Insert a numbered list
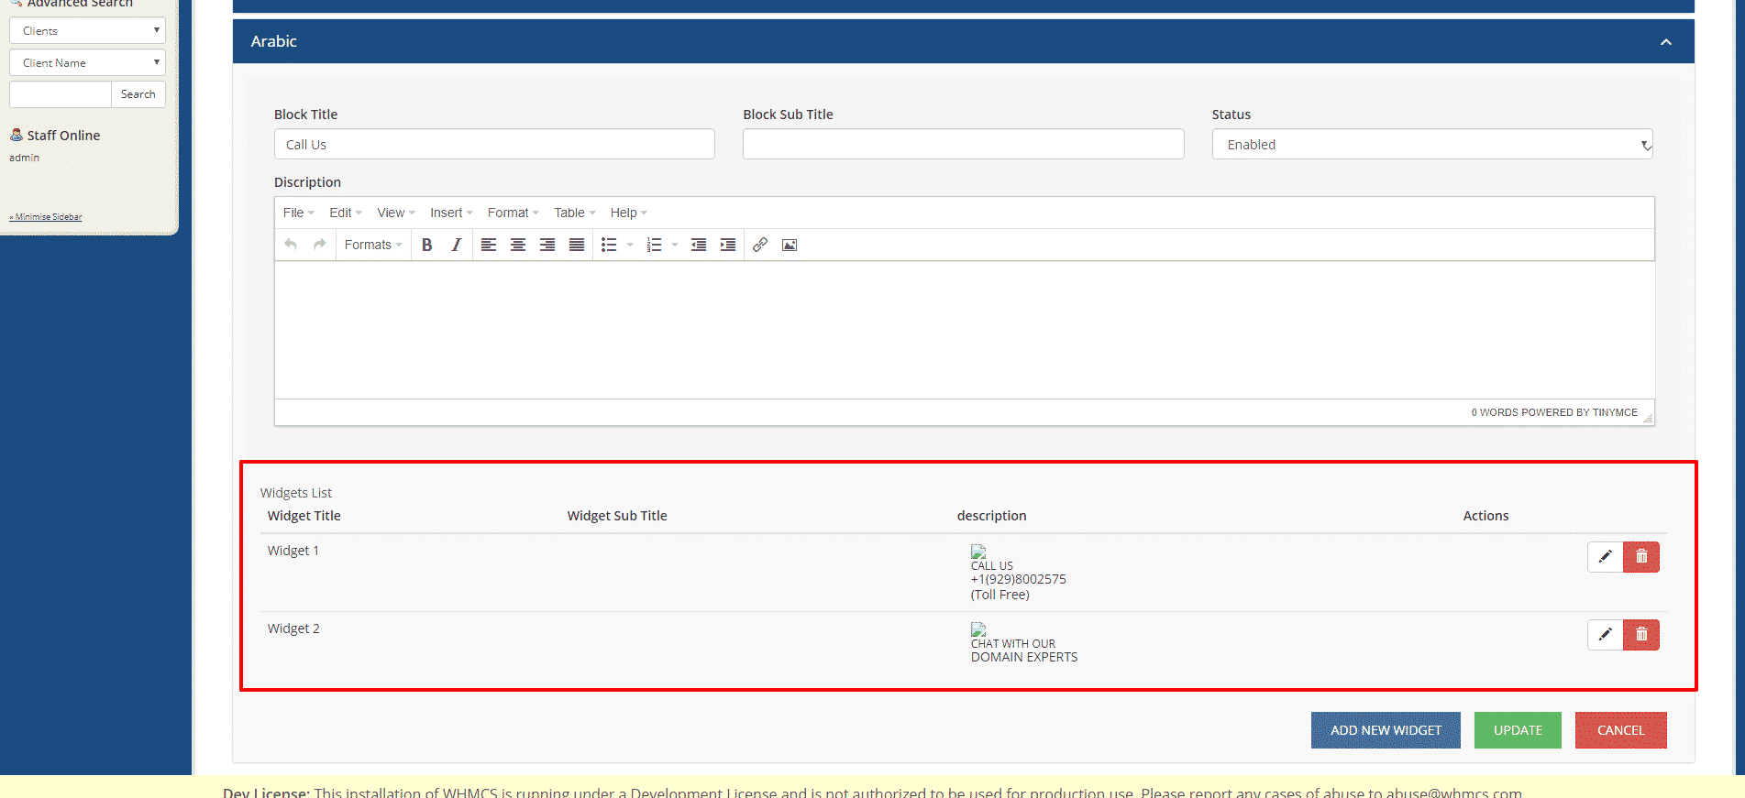This screenshot has height=798, width=1745. point(654,245)
